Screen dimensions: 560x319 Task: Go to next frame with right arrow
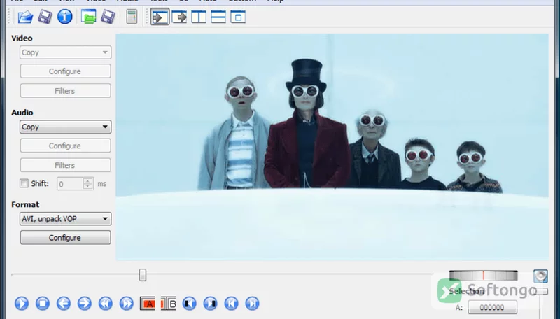tap(85, 304)
